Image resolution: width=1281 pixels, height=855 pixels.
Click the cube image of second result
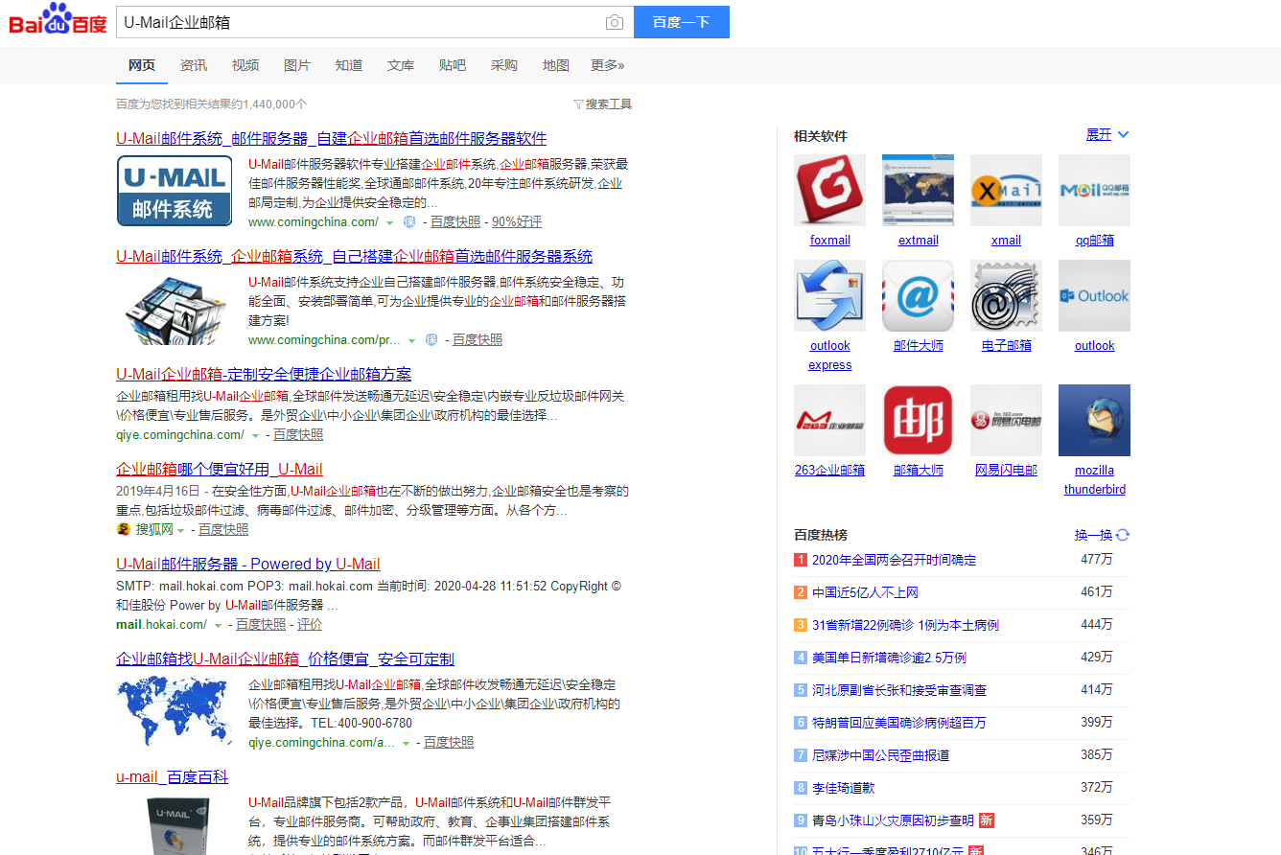tap(175, 309)
